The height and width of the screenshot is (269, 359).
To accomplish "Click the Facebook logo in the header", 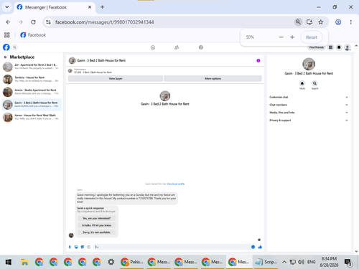I will click(6, 47).
